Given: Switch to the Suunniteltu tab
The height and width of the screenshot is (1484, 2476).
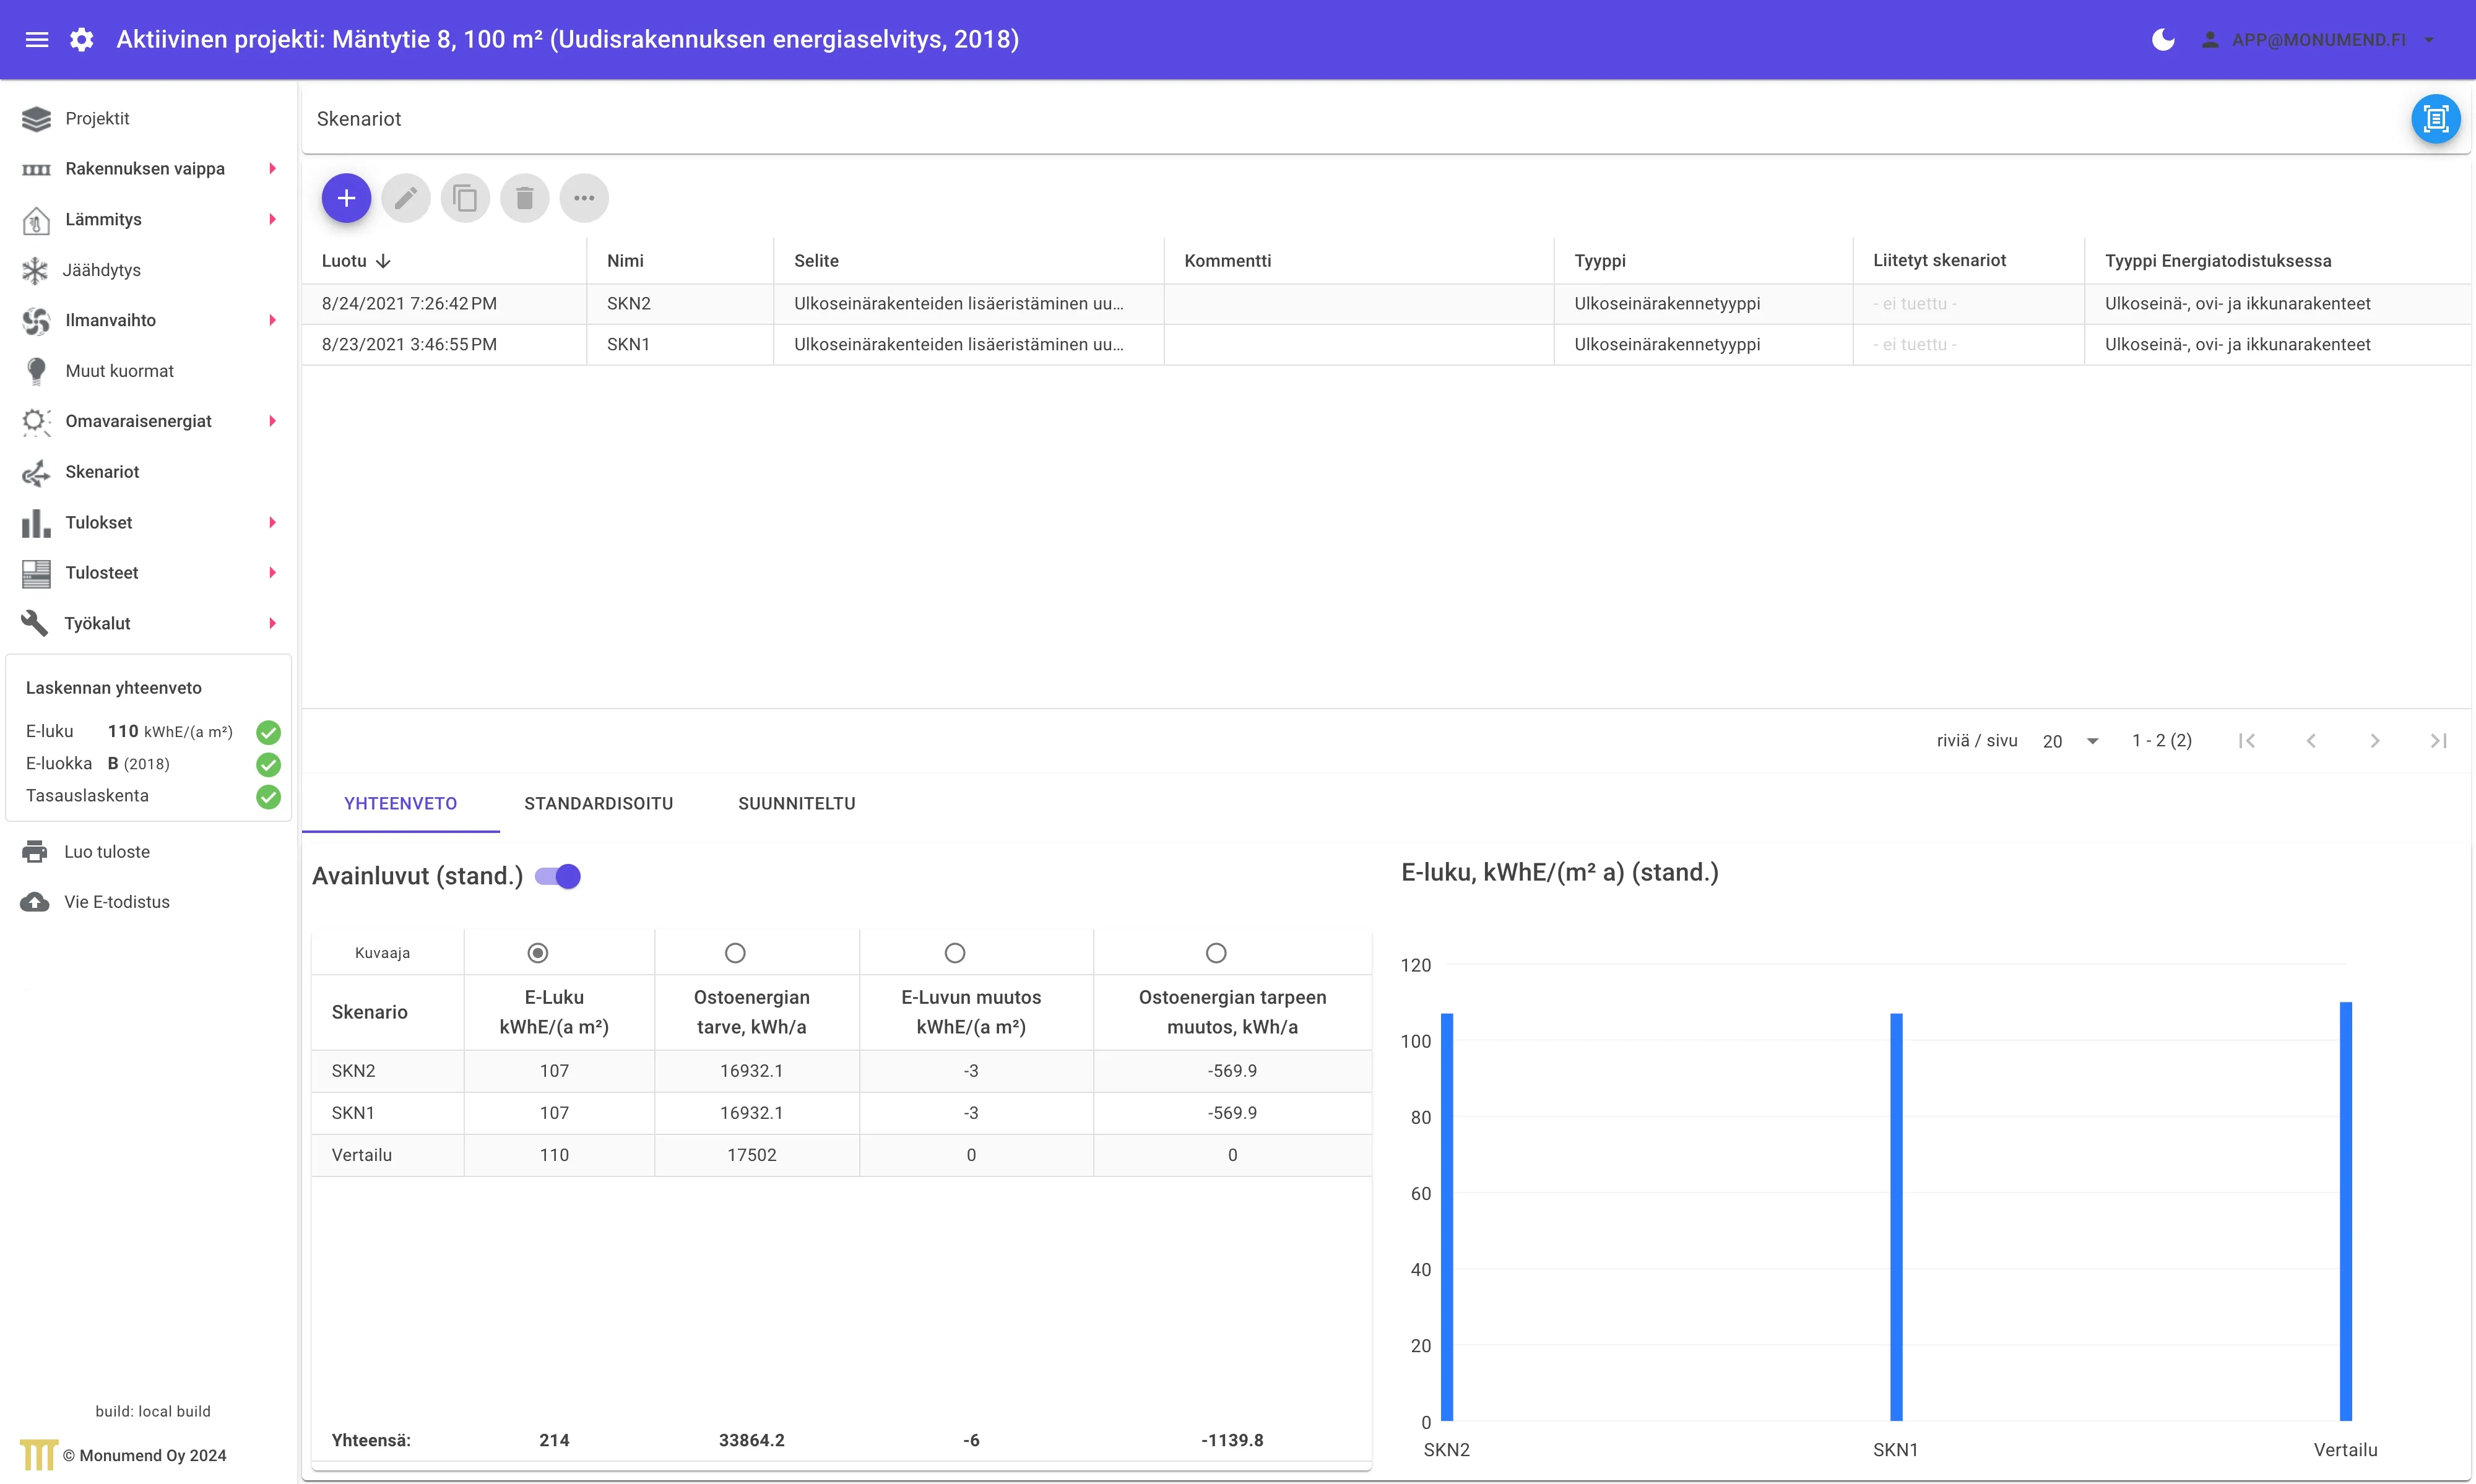Looking at the screenshot, I should pyautogui.click(x=797, y=804).
